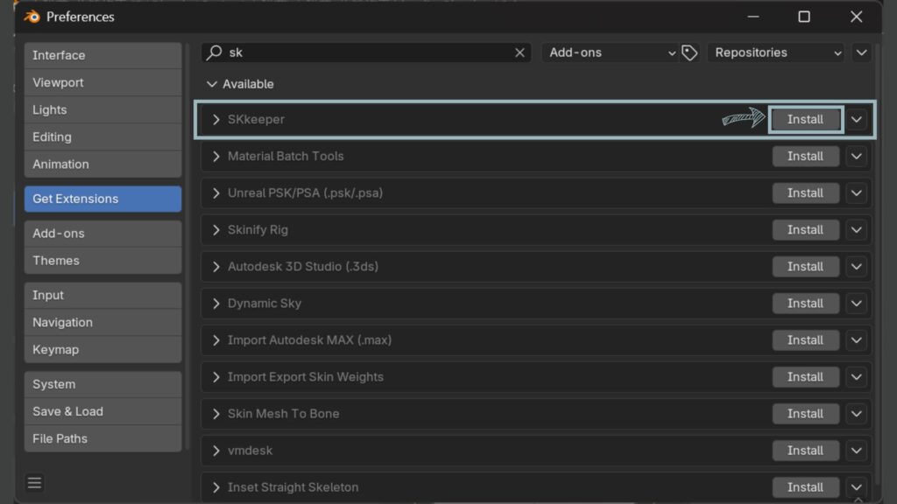Switch to the Viewport preferences tab

click(x=103, y=82)
